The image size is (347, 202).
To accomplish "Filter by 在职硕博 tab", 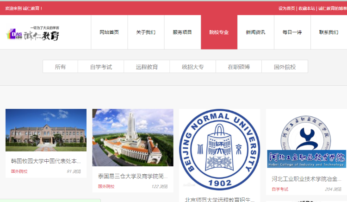I will pos(239,67).
